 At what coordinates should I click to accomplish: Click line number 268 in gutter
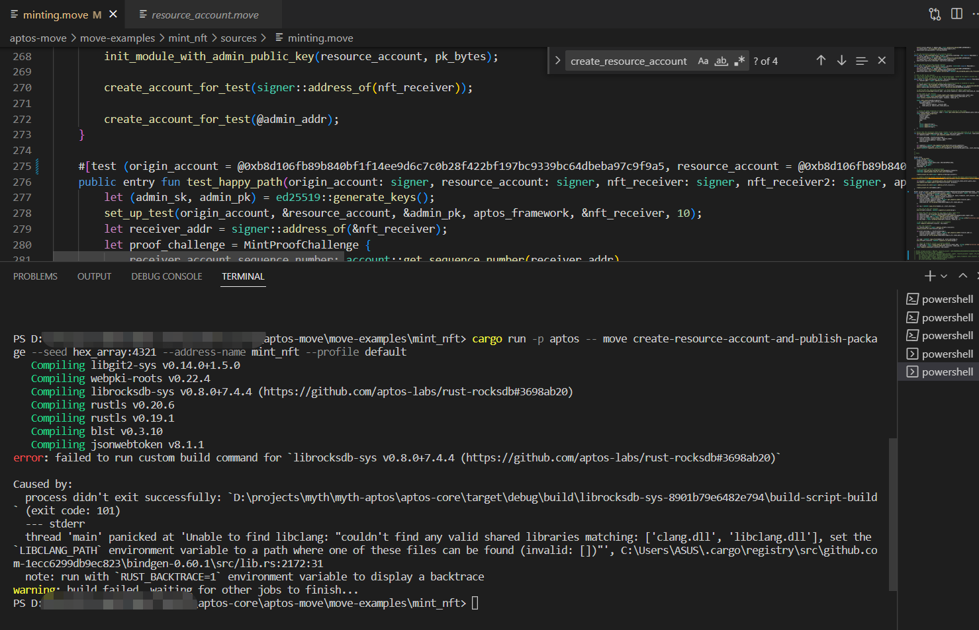(22, 57)
